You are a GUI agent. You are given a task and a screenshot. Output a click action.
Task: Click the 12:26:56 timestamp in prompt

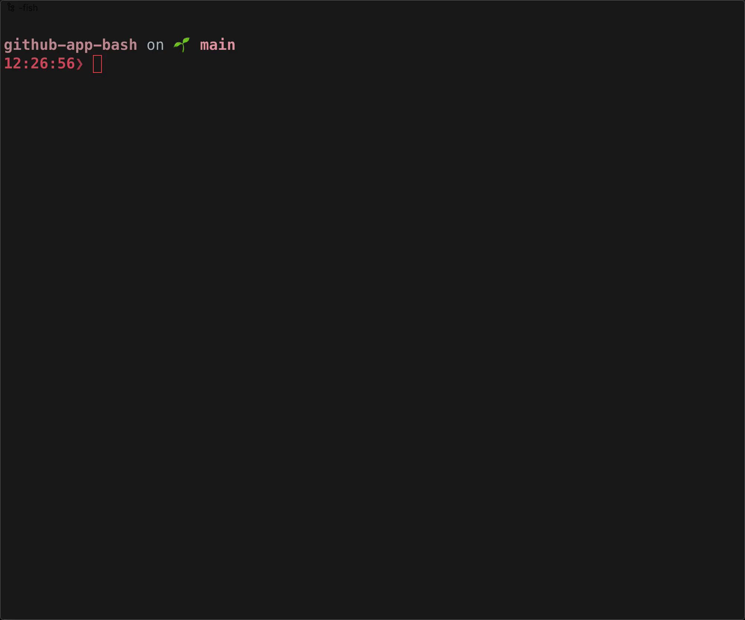tap(39, 64)
